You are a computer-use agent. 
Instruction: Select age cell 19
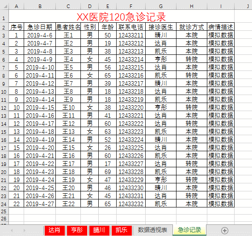(x=108, y=43)
